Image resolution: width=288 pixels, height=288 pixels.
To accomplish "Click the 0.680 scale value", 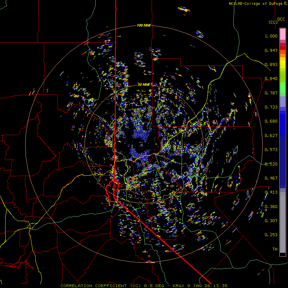I will coord(271,121).
